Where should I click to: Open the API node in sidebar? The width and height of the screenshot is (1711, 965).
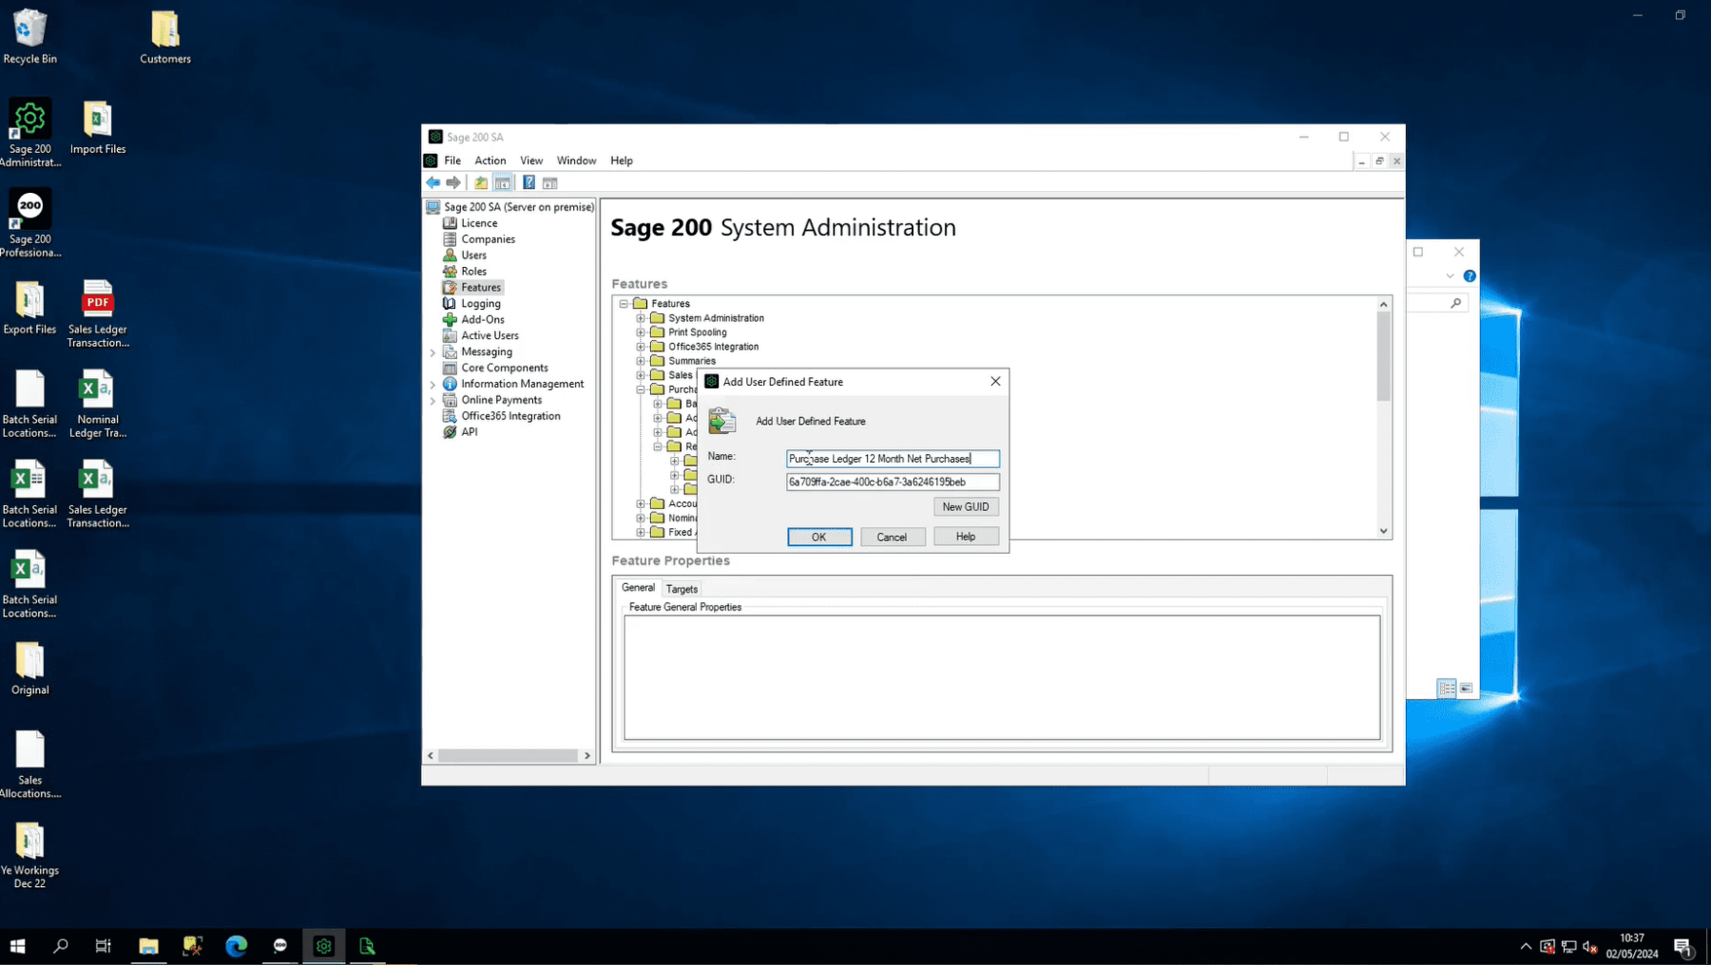469,432
